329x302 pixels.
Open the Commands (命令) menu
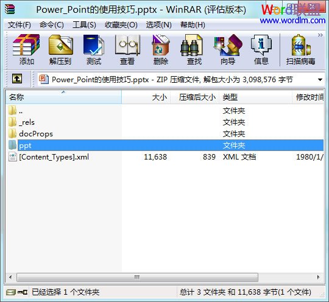pos(52,25)
